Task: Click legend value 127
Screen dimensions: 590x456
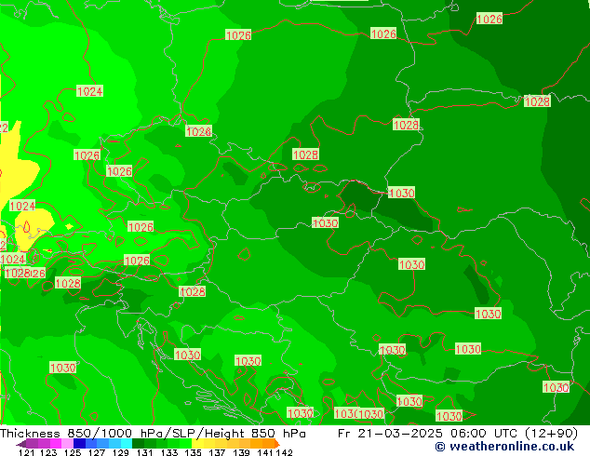Action: coord(97,452)
